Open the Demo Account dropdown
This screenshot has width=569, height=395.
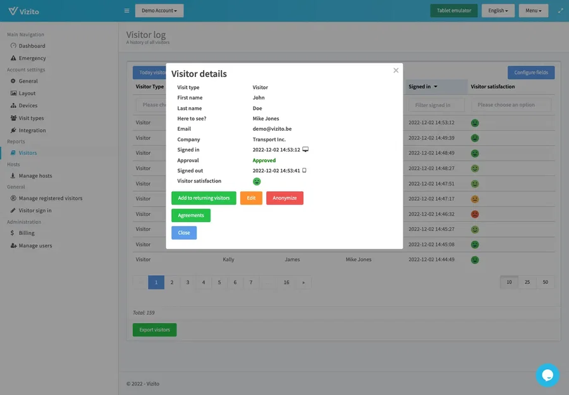coord(158,10)
